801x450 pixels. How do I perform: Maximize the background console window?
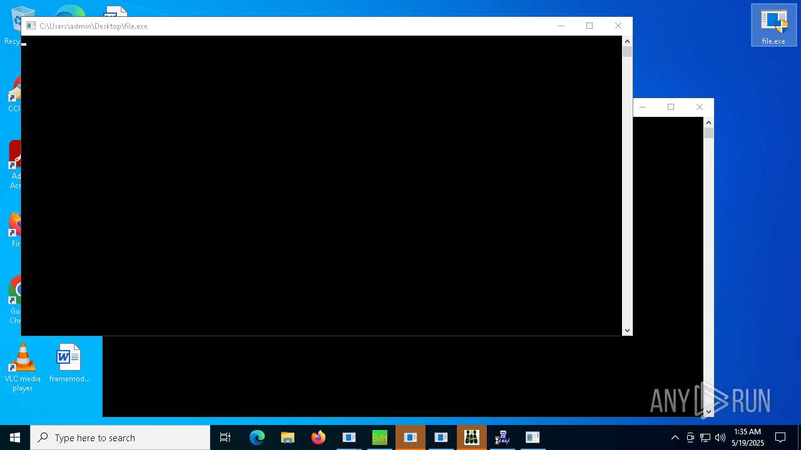click(671, 107)
